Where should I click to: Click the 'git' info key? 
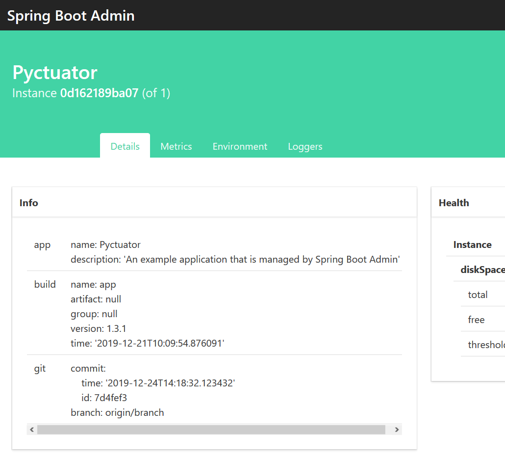(x=40, y=368)
